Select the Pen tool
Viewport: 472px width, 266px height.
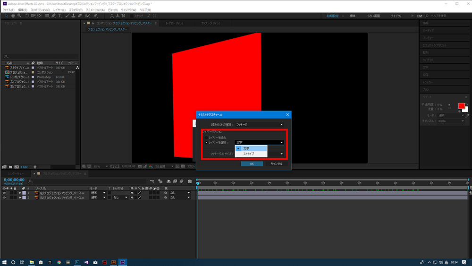click(x=54, y=16)
